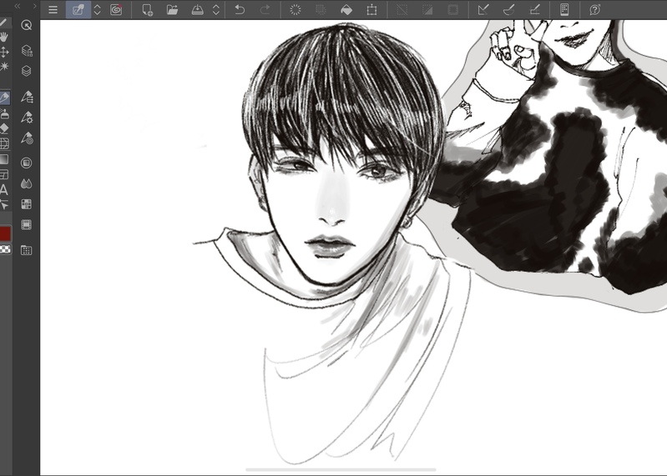Open the Layer Property palette icon

pyautogui.click(x=27, y=51)
